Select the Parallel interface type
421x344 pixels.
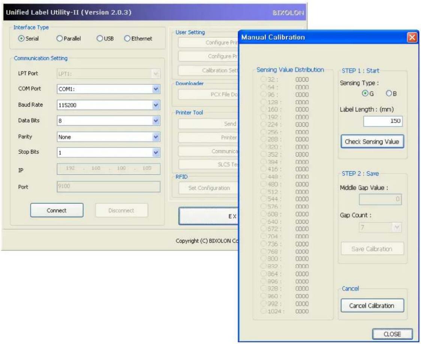(59, 39)
